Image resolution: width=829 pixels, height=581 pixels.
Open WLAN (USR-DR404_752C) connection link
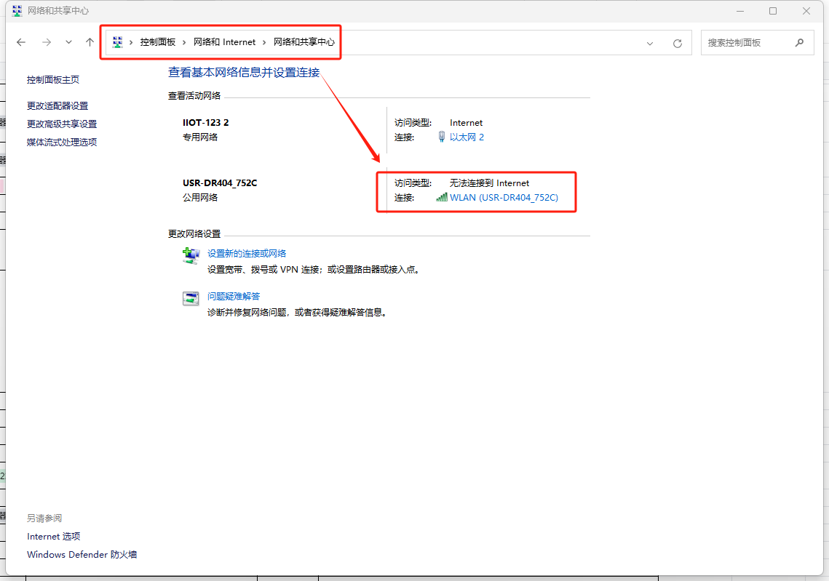coord(504,197)
